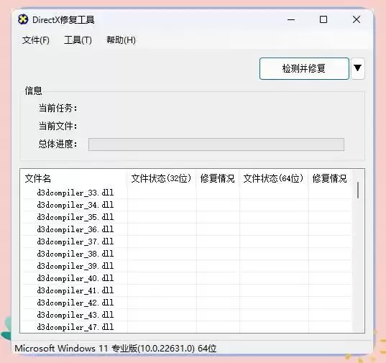The width and height of the screenshot is (386, 363).
Task: Sort by the 文件名 column header
Action: point(73,178)
